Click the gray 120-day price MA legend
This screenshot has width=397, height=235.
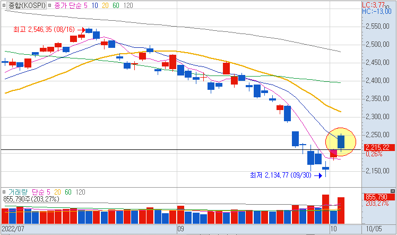click(x=128, y=5)
